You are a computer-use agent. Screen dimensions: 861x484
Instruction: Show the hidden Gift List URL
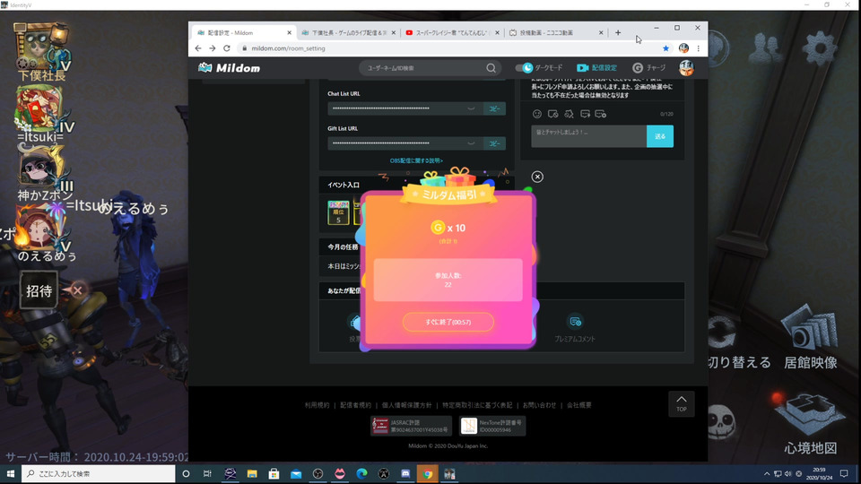(471, 143)
